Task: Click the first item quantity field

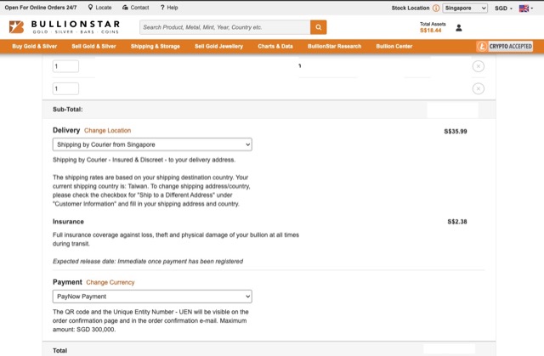Action: point(65,66)
